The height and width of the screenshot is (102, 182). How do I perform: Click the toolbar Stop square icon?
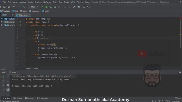tap(59, 7)
